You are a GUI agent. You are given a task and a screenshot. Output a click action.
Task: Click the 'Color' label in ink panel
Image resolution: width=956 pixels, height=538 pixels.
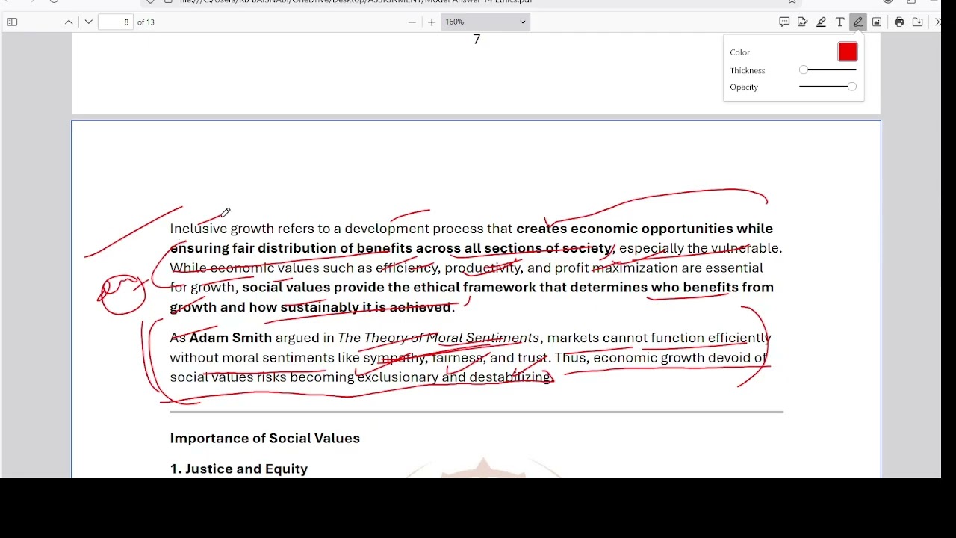(x=739, y=52)
